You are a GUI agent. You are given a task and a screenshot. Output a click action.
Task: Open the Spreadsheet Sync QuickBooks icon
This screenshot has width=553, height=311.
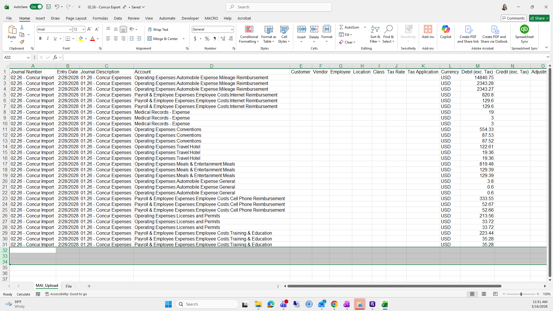[x=524, y=29]
